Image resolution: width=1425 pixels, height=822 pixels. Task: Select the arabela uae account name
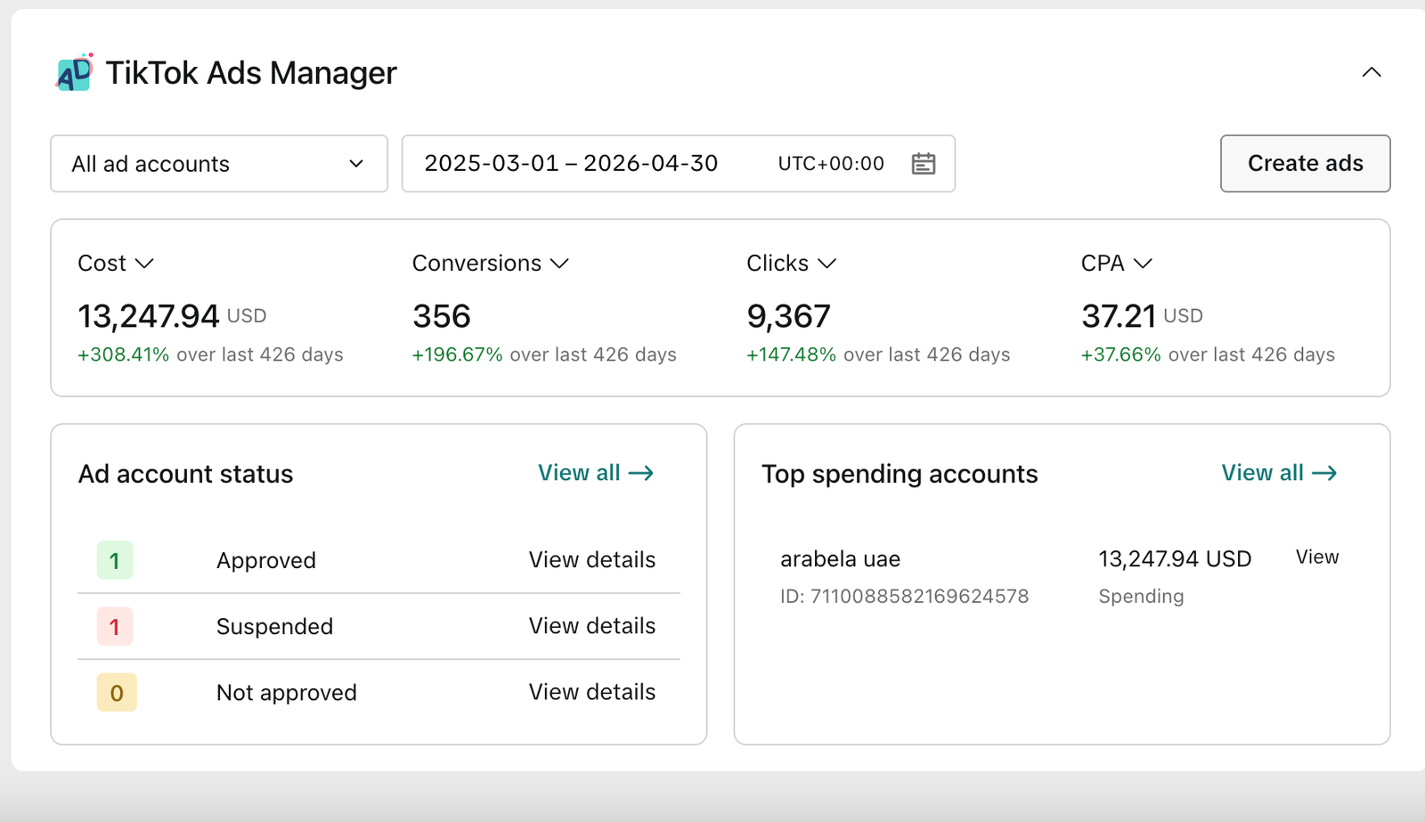840,559
